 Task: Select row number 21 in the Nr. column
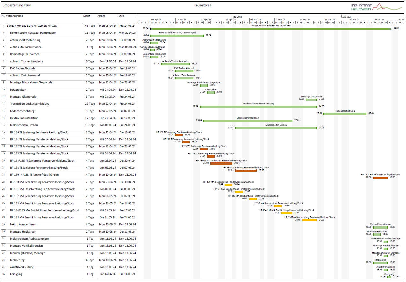[3, 167]
